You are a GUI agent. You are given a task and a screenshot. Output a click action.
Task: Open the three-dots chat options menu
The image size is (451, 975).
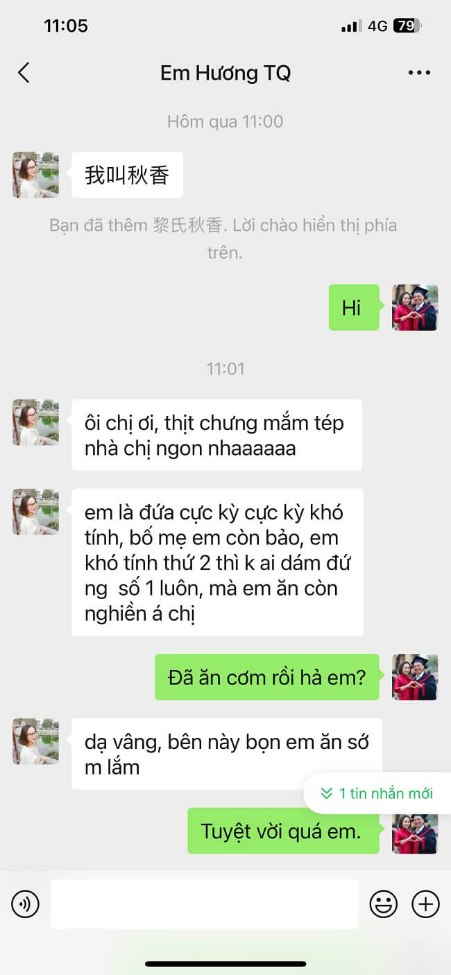coord(419,73)
